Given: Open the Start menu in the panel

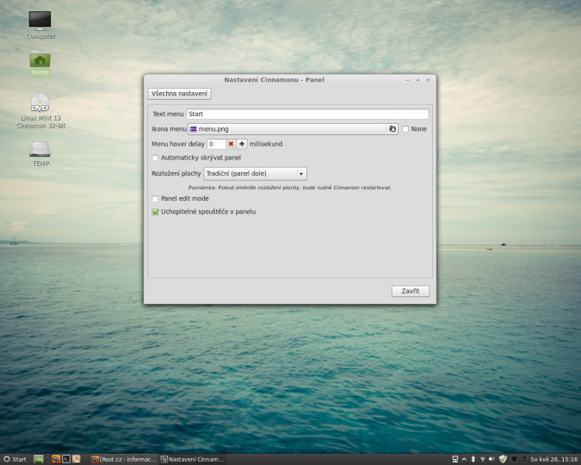Looking at the screenshot, I should coord(15,459).
